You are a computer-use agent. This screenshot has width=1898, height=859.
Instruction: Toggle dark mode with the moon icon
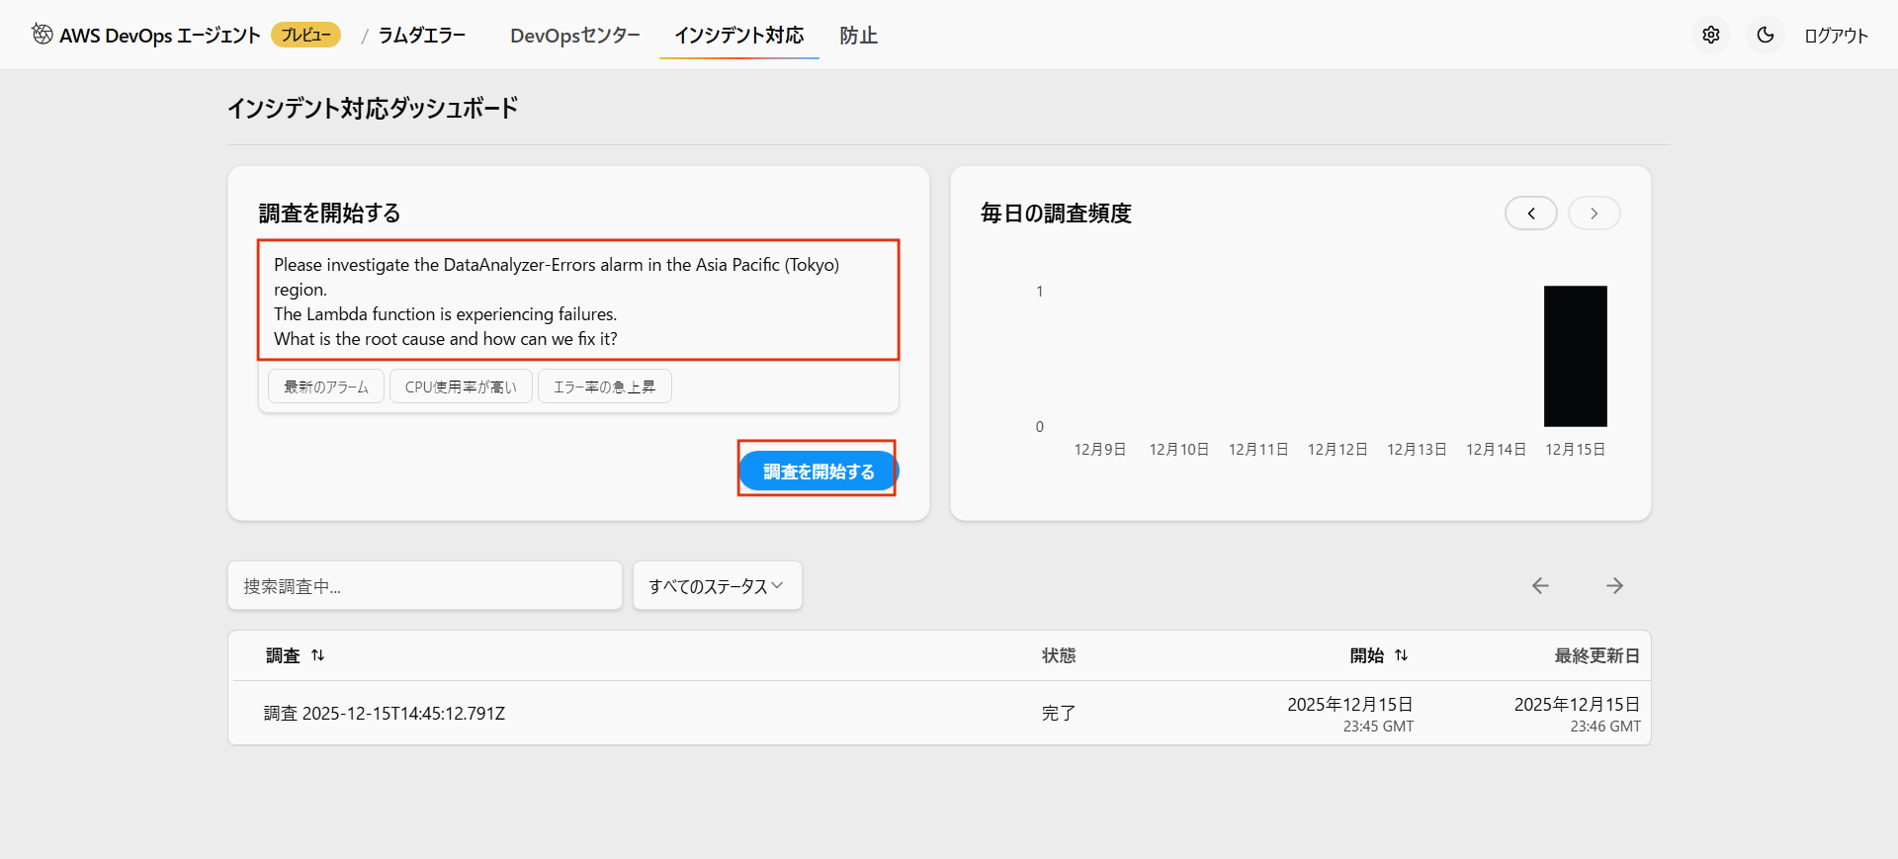1766,35
